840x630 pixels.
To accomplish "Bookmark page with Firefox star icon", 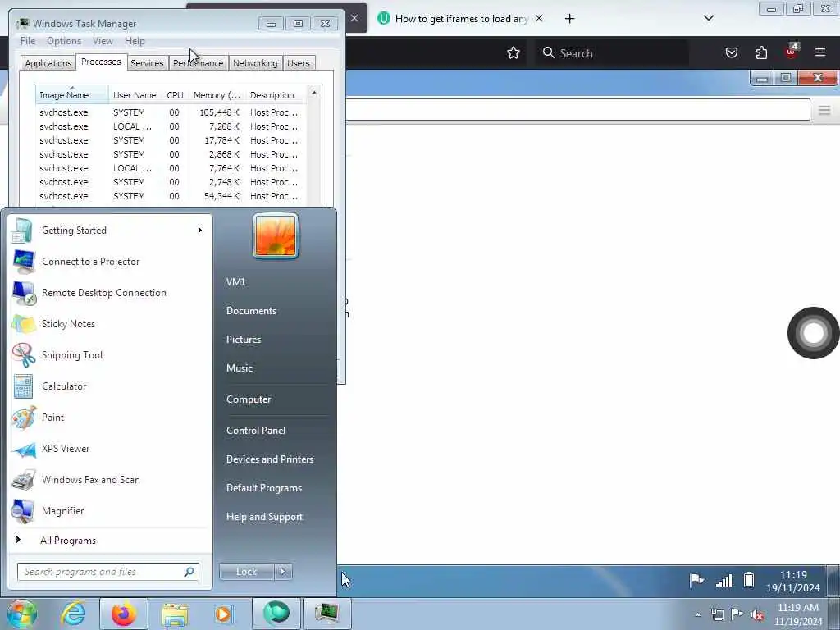I will (514, 52).
